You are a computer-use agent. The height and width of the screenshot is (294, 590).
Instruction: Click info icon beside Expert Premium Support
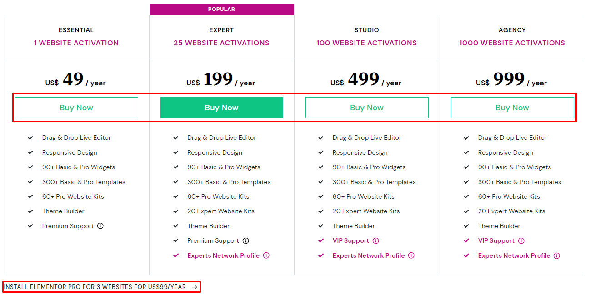(246, 241)
